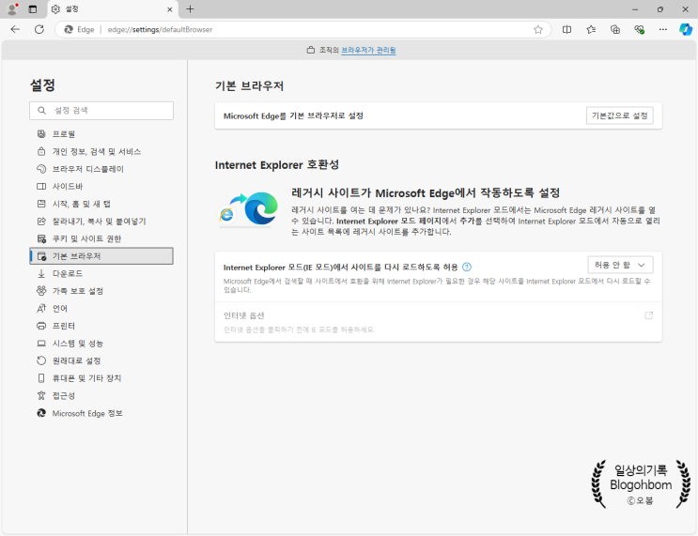Click the Microsoft Edge 정보 logo icon
This screenshot has width=698, height=536.
coord(41,413)
